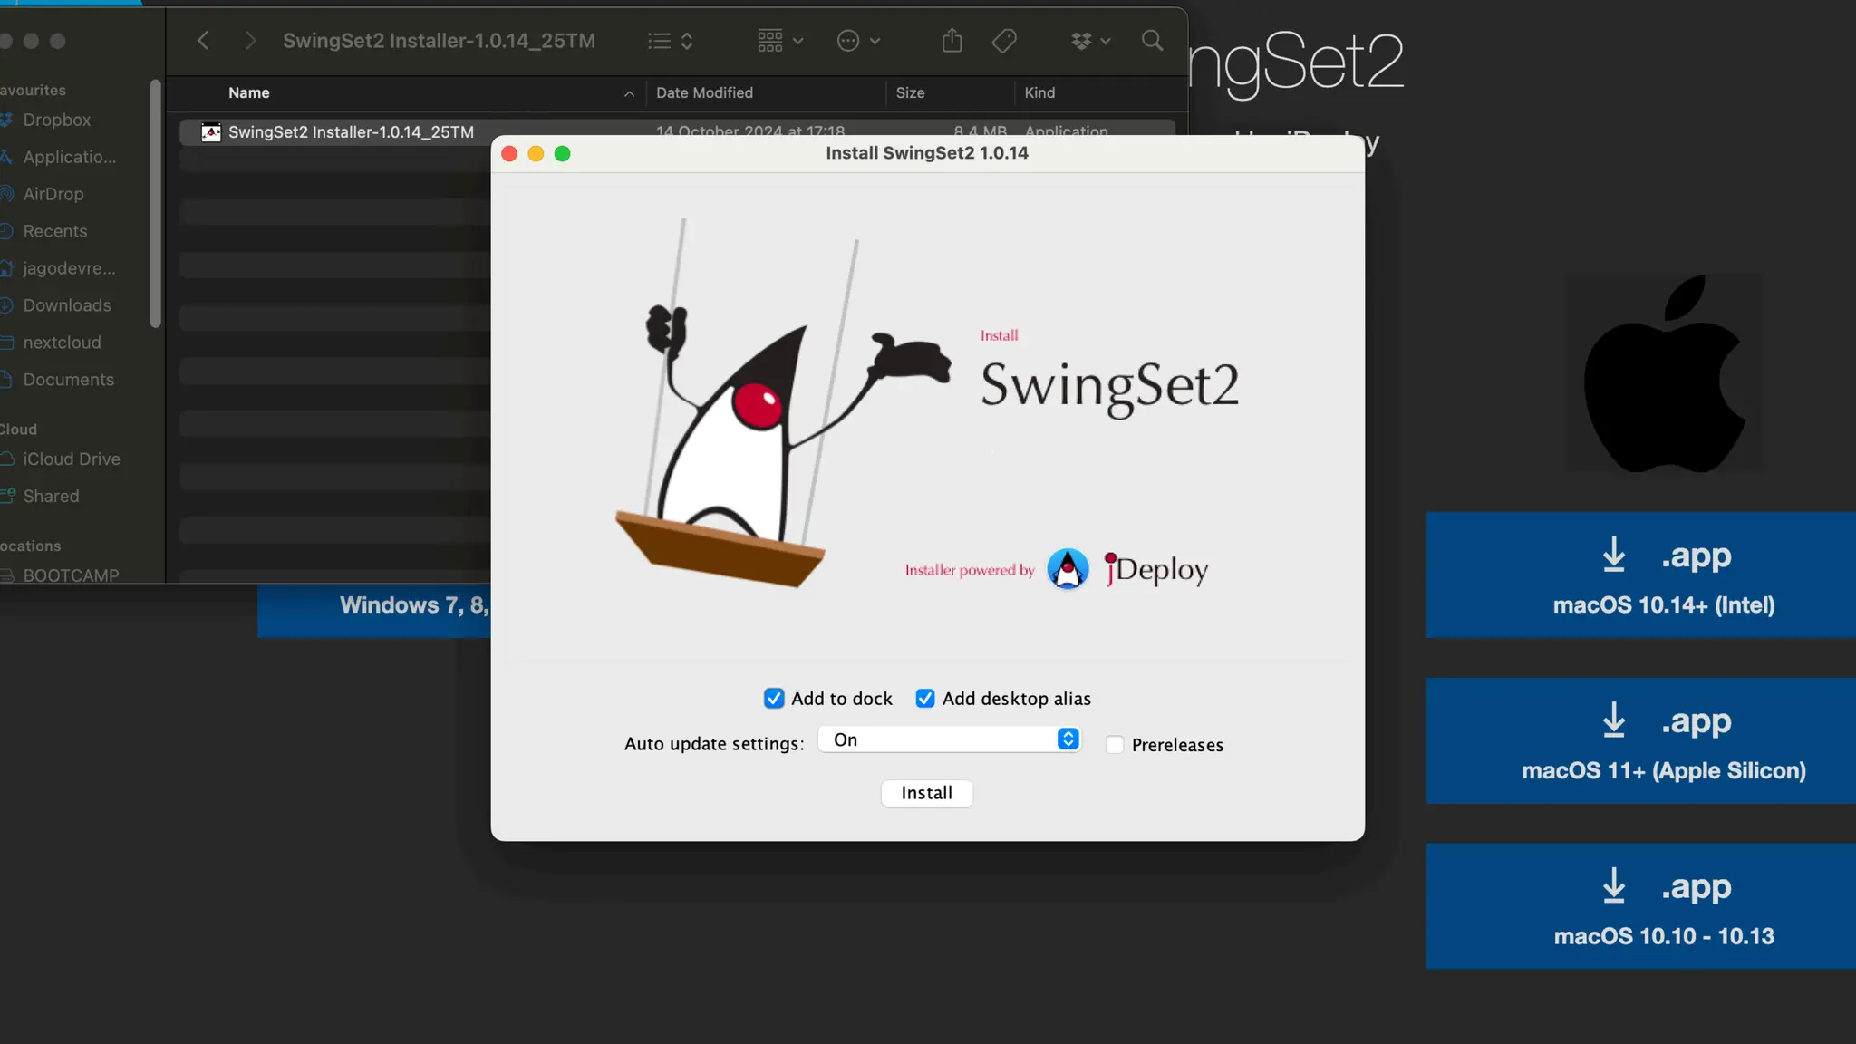
Task: Click the Finder search magnifier icon
Action: pos(1152,41)
